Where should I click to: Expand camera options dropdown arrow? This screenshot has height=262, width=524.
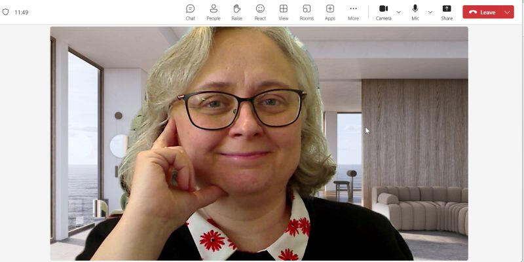399,12
